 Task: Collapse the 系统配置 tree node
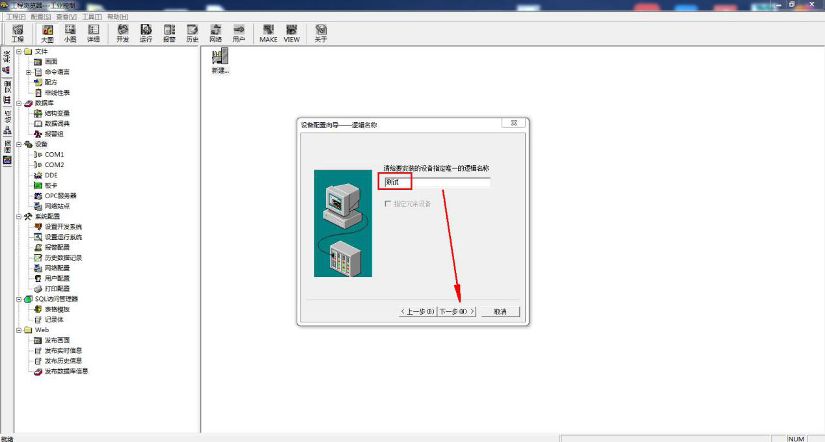click(20, 216)
